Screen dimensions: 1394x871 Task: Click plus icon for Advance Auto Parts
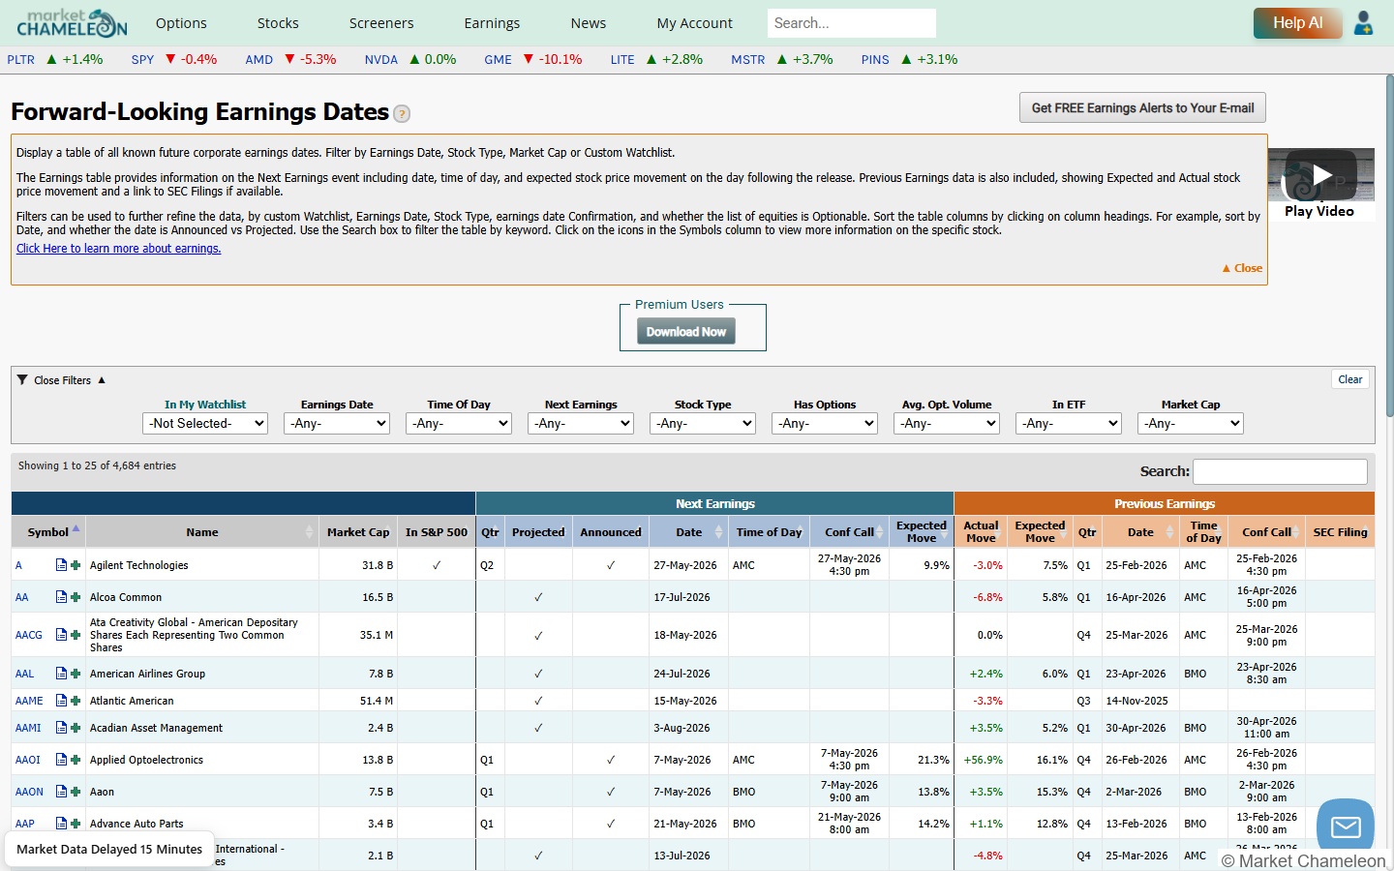[76, 824]
